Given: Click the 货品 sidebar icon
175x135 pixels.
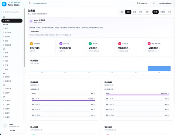Looking at the screenshot, I should pos(3,41).
